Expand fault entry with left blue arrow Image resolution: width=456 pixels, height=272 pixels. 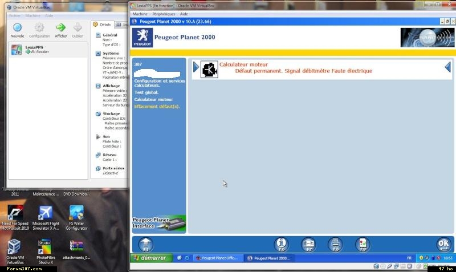point(196,68)
